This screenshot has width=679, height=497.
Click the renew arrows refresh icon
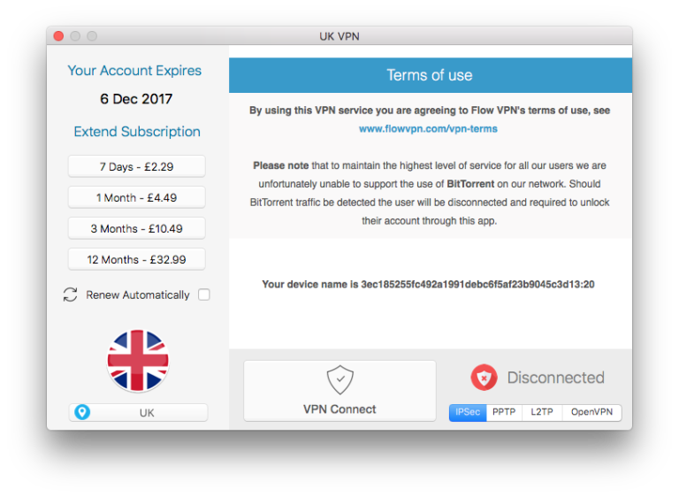[70, 294]
